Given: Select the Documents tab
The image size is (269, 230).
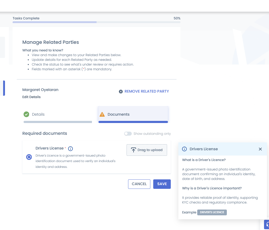Looking at the screenshot, I should click(x=133, y=114).
